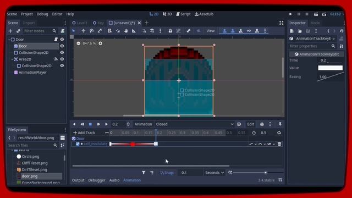The image size is (352, 198).
Task: Pin the animation panel
Action: (280, 124)
